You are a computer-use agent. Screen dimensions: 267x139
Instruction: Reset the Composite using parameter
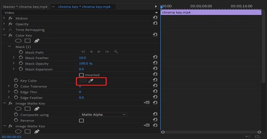pyautogui.click(x=155, y=114)
